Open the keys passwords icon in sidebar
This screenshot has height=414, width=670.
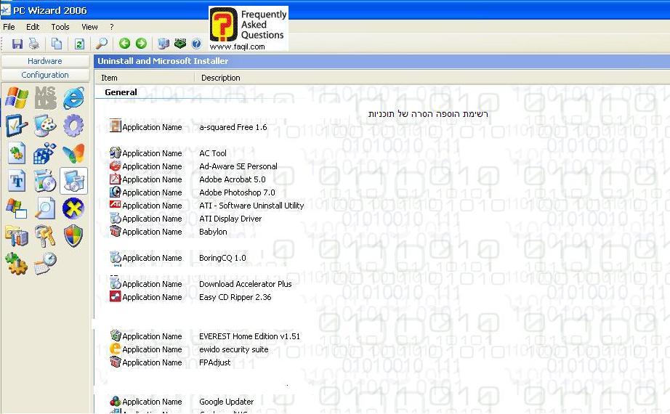tap(45, 235)
